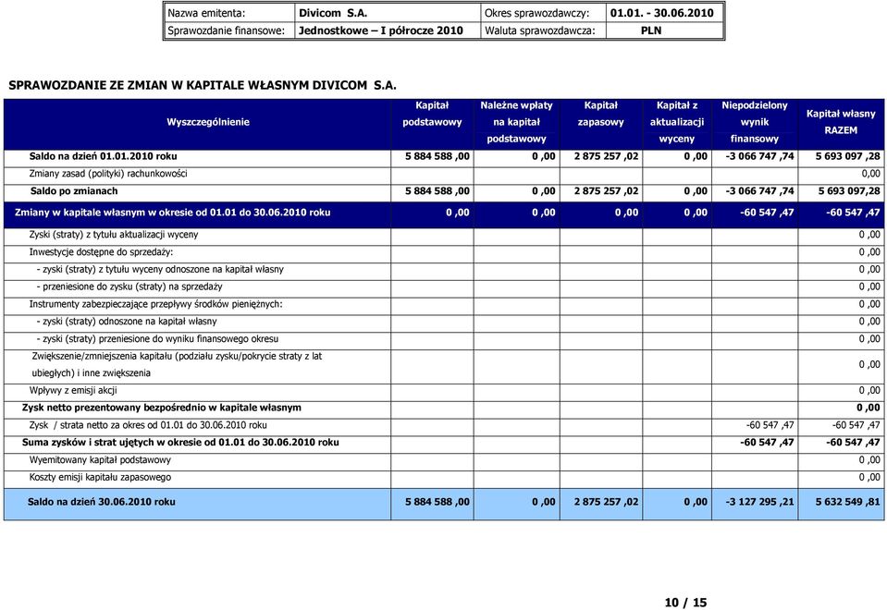Click 2 875 257,02 in the 01.01.2010 row
Image resolution: width=887 pixels, height=610 pixels.
coord(607,156)
